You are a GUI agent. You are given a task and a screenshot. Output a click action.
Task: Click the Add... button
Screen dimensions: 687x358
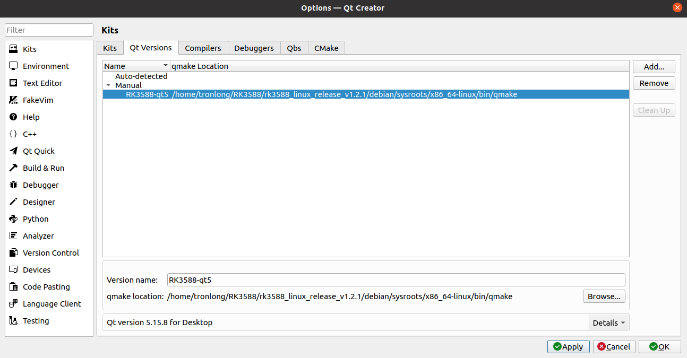point(654,66)
